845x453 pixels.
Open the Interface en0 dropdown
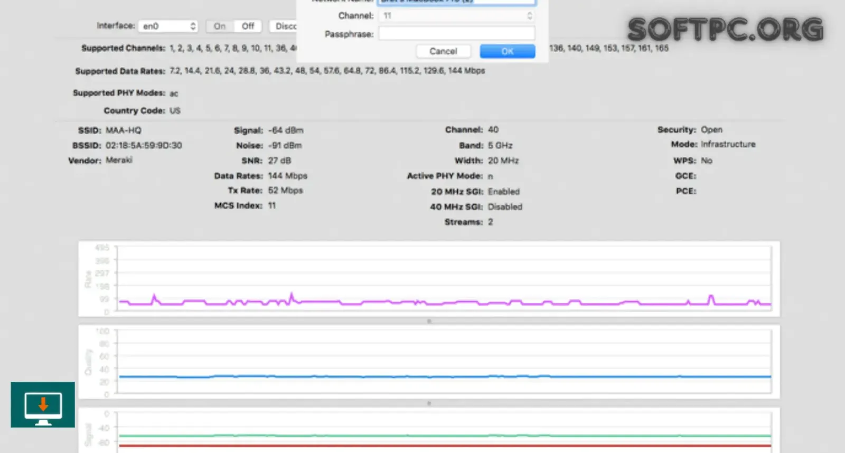coord(168,26)
